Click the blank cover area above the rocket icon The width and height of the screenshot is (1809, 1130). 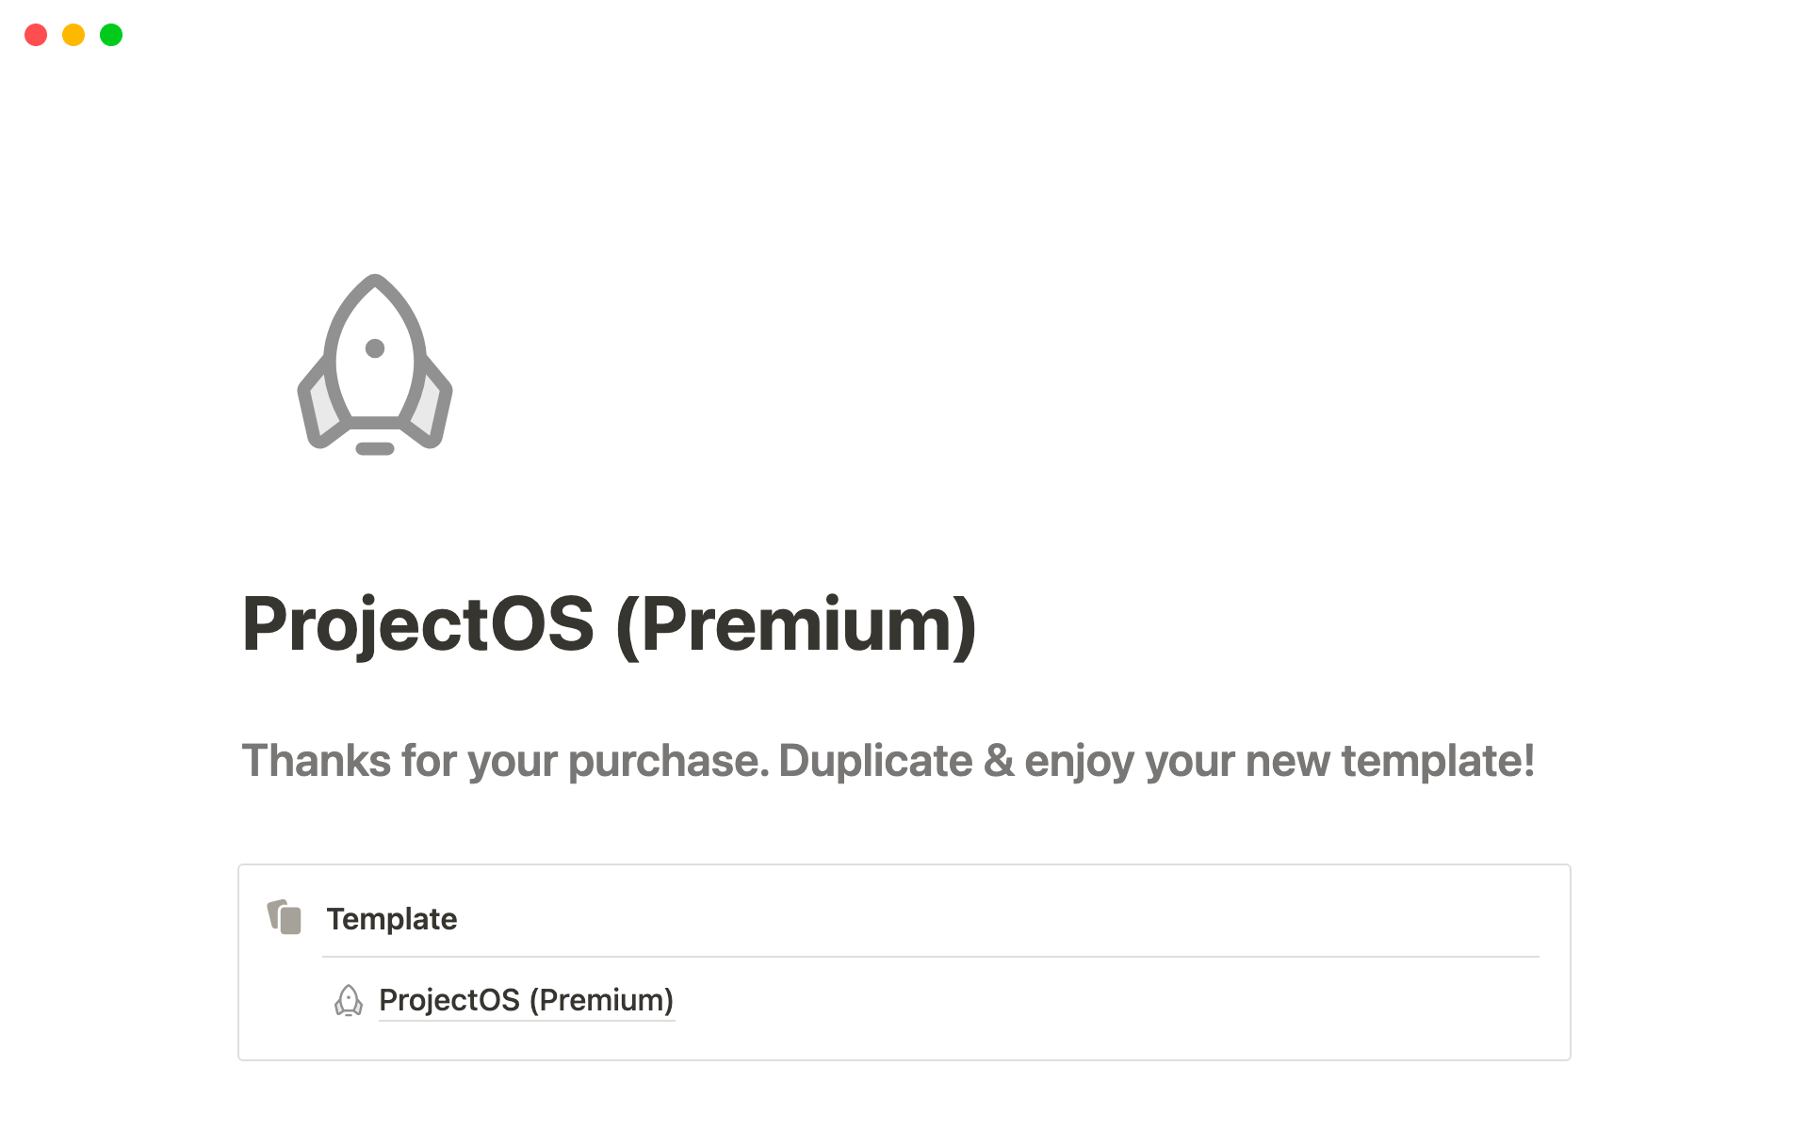(x=904, y=151)
